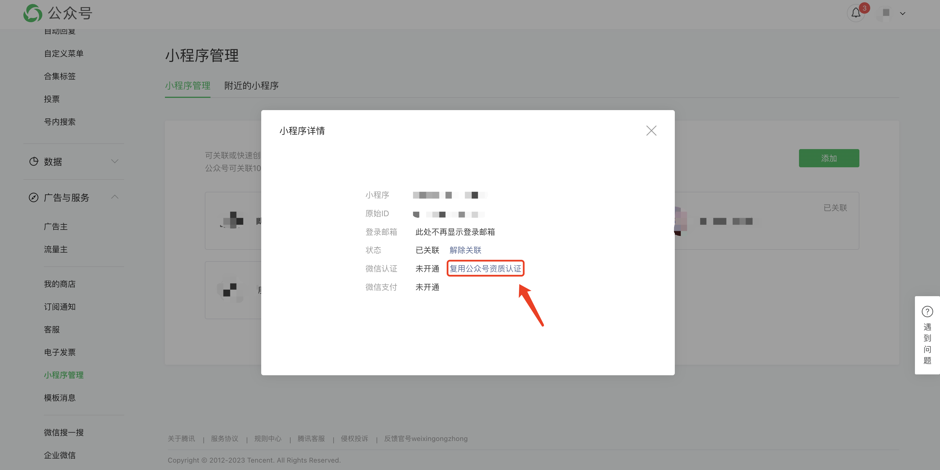Click the 数据 pie chart icon
The height and width of the screenshot is (470, 940).
[34, 161]
